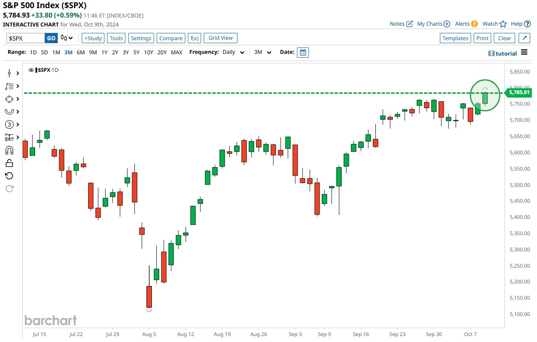Select the circled number 3 tool

9,124
